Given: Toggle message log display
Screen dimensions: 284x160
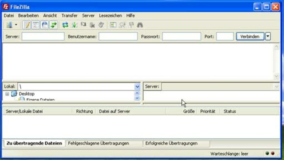Looking at the screenshot, I should click(27, 25).
